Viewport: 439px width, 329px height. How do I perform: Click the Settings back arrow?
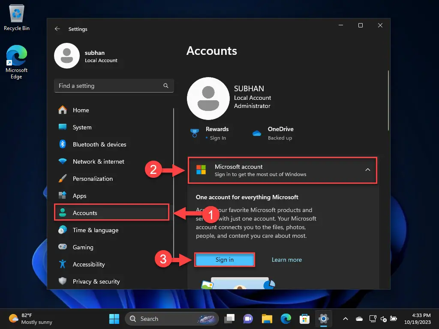pos(57,29)
